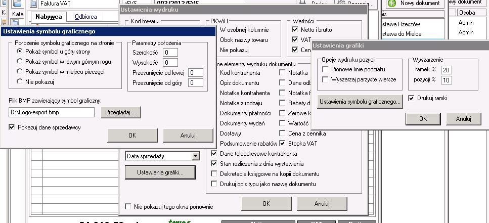
Task: Open the 'Data sprzedaży' dropdown
Action: [195, 156]
